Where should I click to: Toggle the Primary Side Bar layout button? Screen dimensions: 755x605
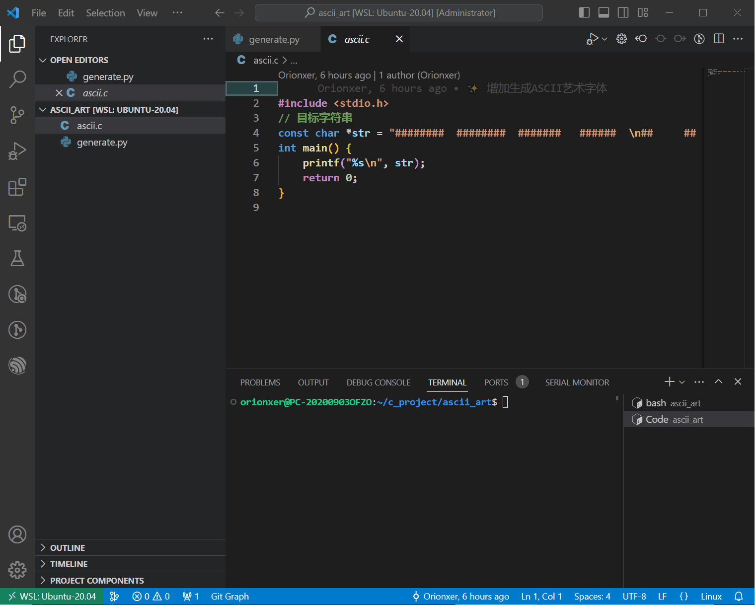[585, 12]
